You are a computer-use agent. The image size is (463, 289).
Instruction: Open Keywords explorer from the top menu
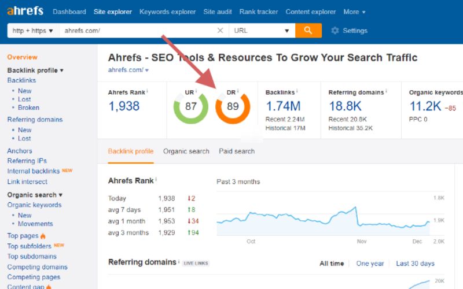click(x=167, y=12)
